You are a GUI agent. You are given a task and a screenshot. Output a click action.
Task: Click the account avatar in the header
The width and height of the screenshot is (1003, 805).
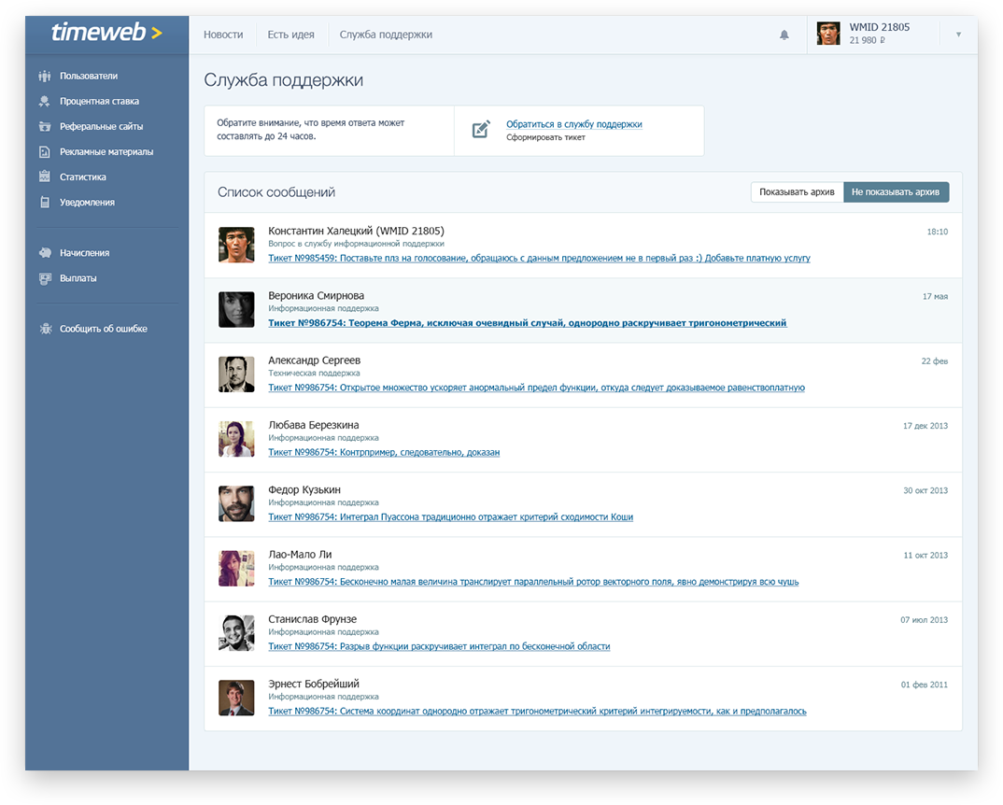coord(828,34)
